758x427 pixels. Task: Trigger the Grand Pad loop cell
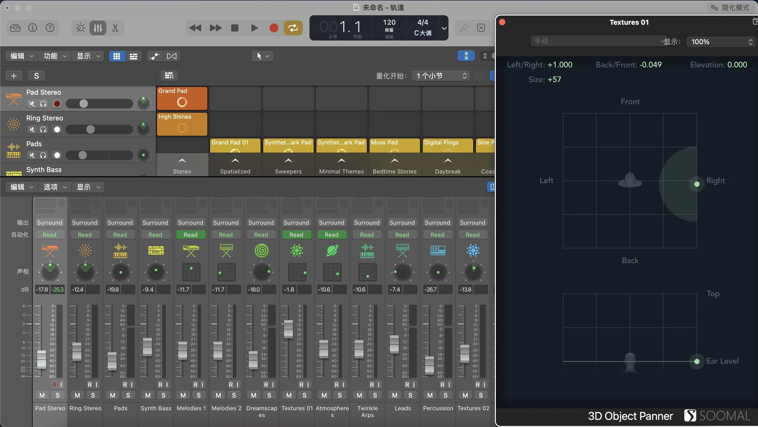pos(182,98)
